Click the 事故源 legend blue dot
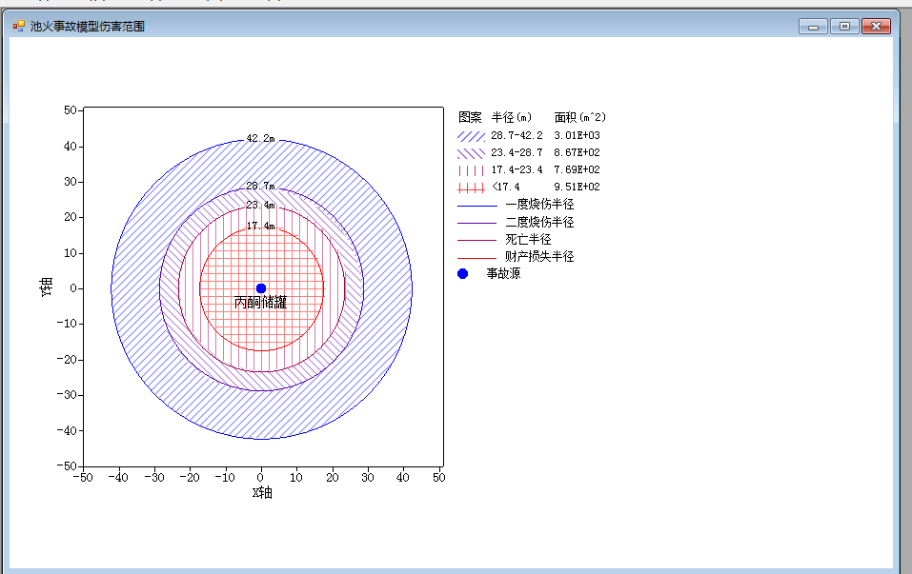The image size is (912, 574). click(462, 273)
